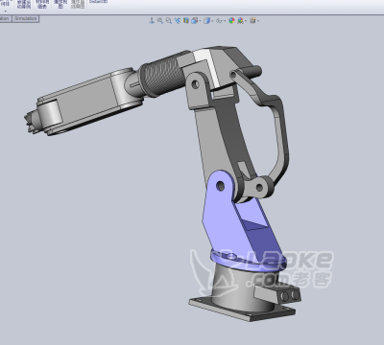
Task: Select the Zoom to Area tool
Action: click(168, 21)
